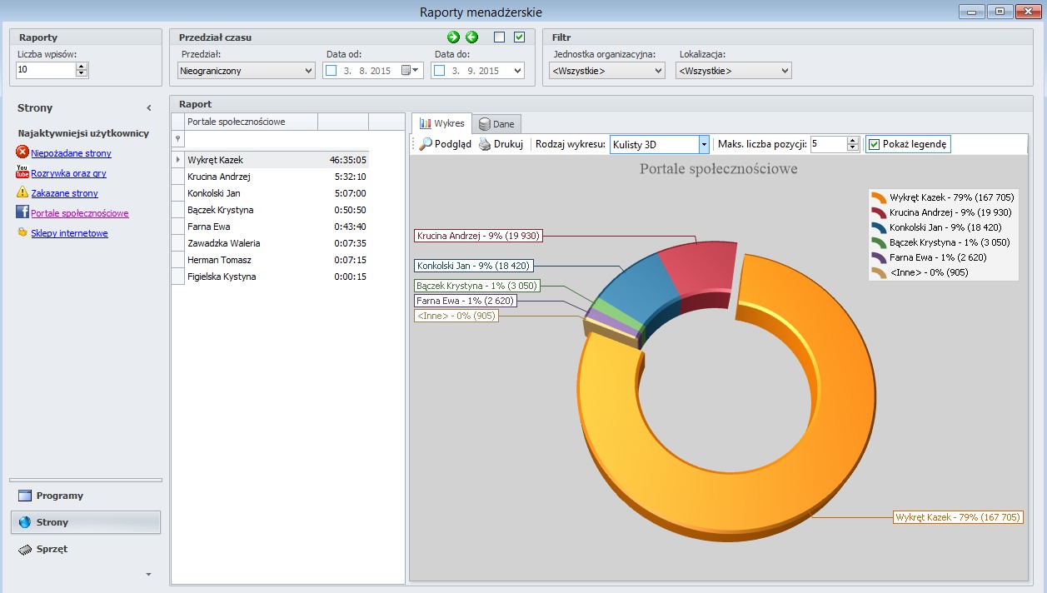Open the Programy navigation section
This screenshot has height=593, width=1047.
[86, 496]
